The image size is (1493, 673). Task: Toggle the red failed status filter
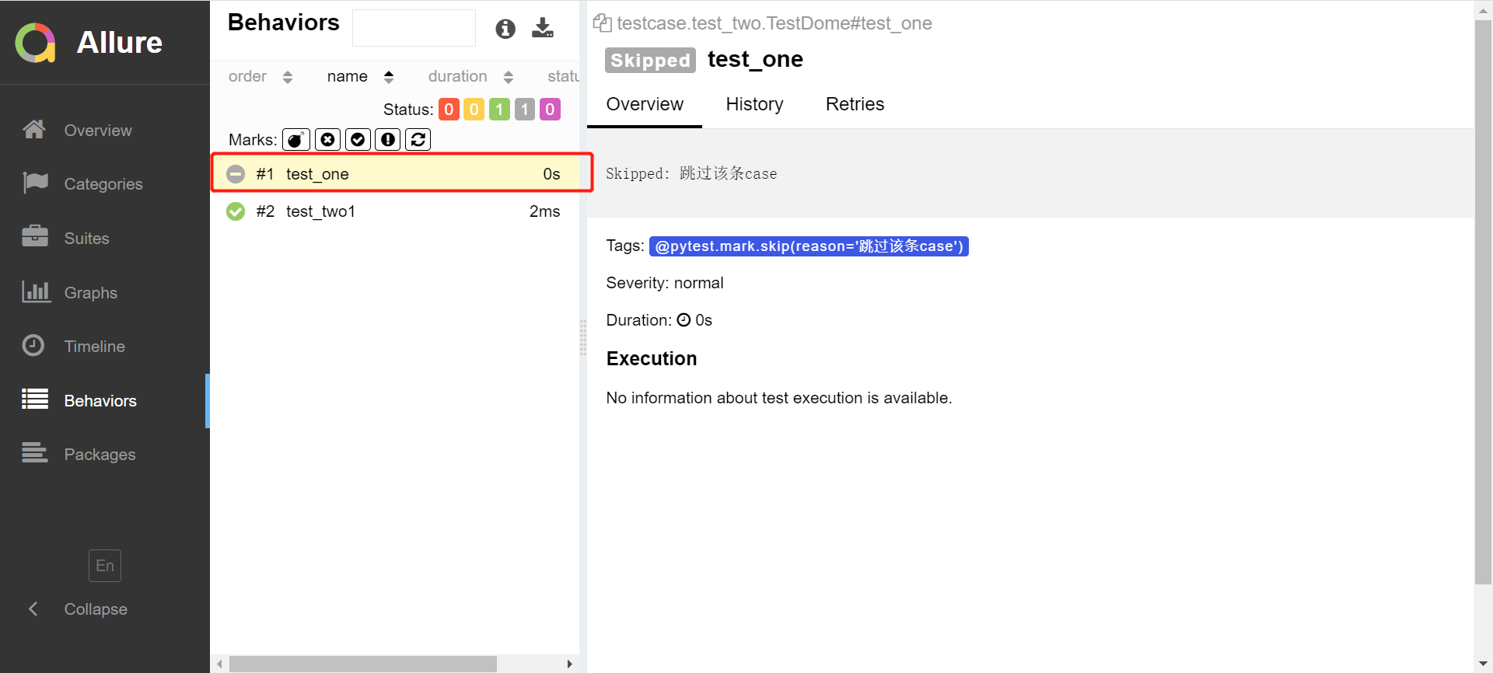tap(449, 110)
